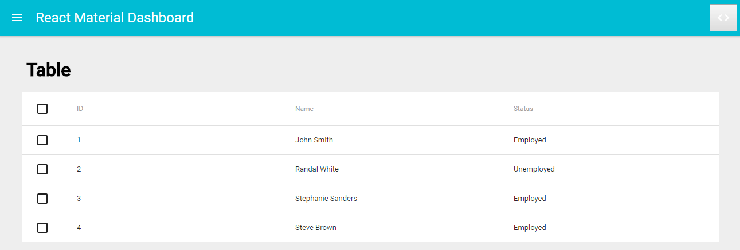740x250 pixels.
Task: Toggle the select-all header checkbox
Action: pos(42,109)
